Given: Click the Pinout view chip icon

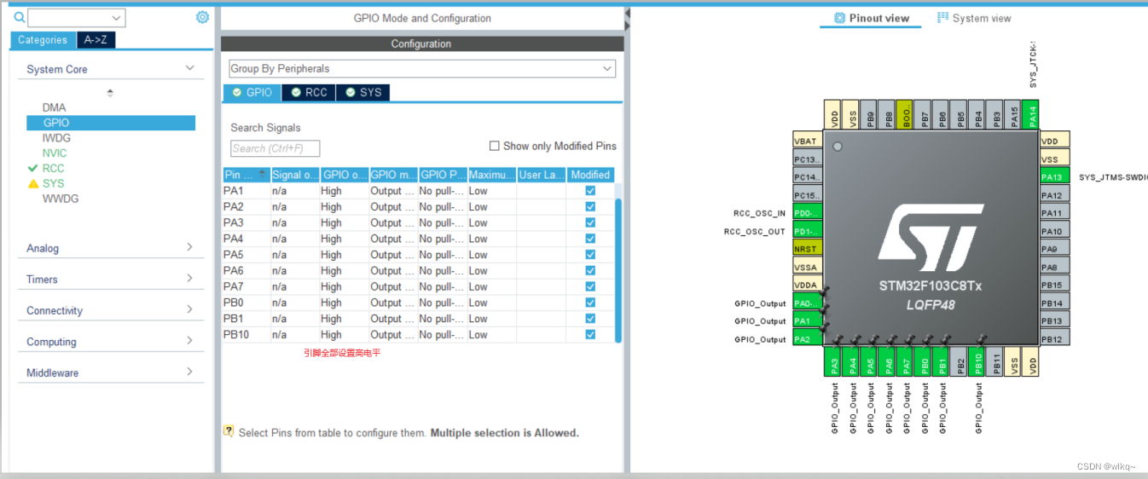Looking at the screenshot, I should tap(839, 18).
